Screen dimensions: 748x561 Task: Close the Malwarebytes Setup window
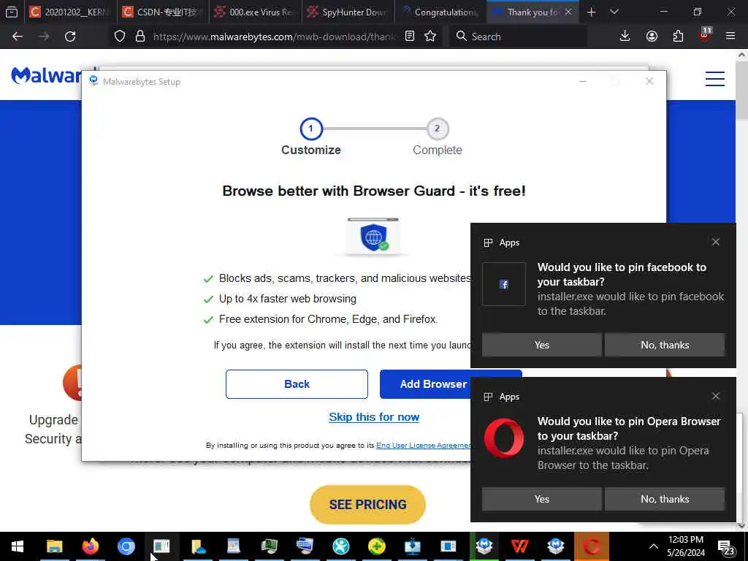(649, 81)
